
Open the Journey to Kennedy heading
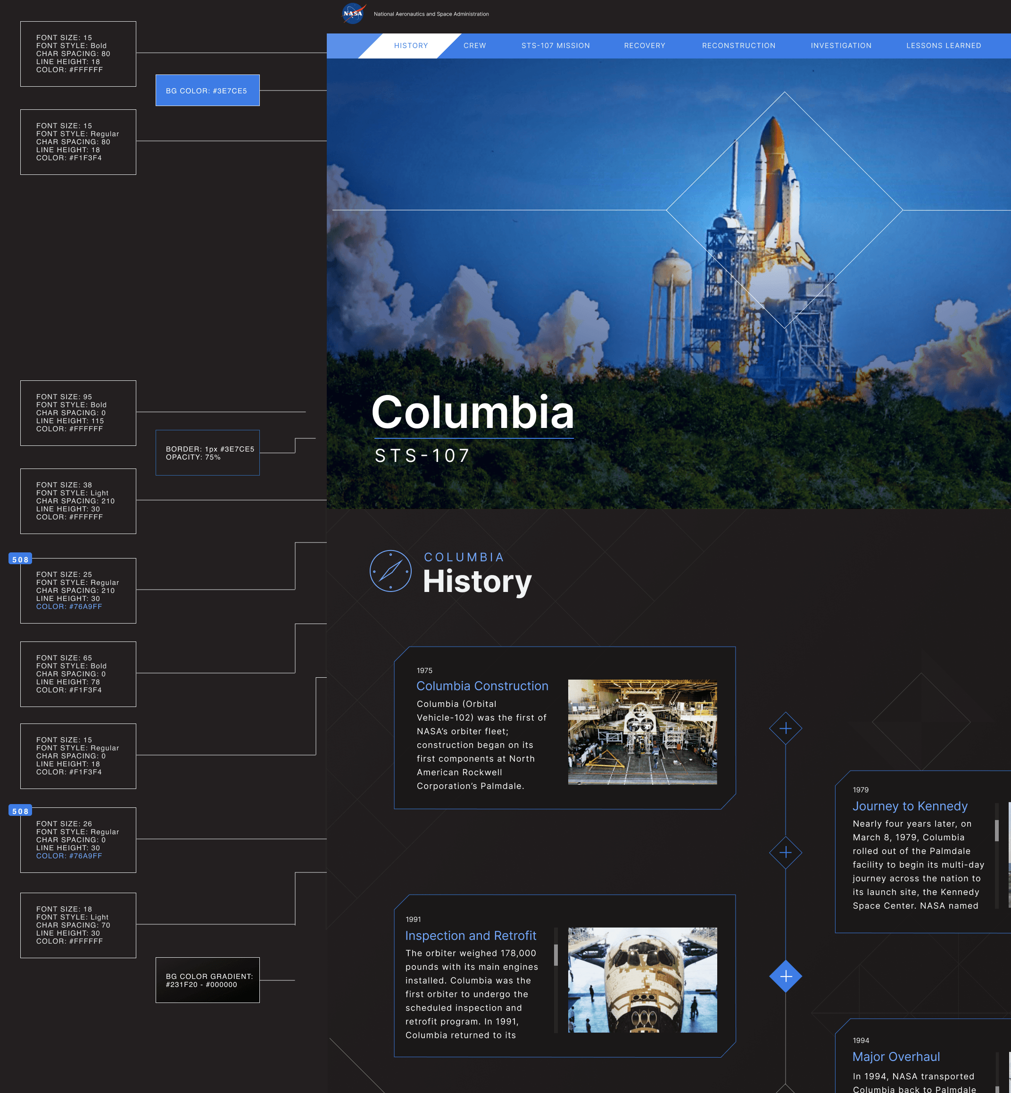[x=910, y=806]
